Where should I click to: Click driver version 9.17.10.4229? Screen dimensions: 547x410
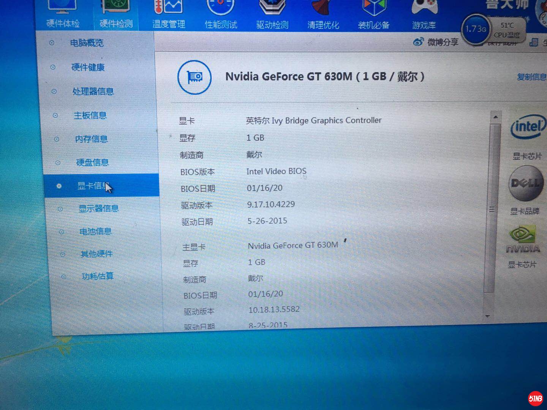(x=271, y=204)
